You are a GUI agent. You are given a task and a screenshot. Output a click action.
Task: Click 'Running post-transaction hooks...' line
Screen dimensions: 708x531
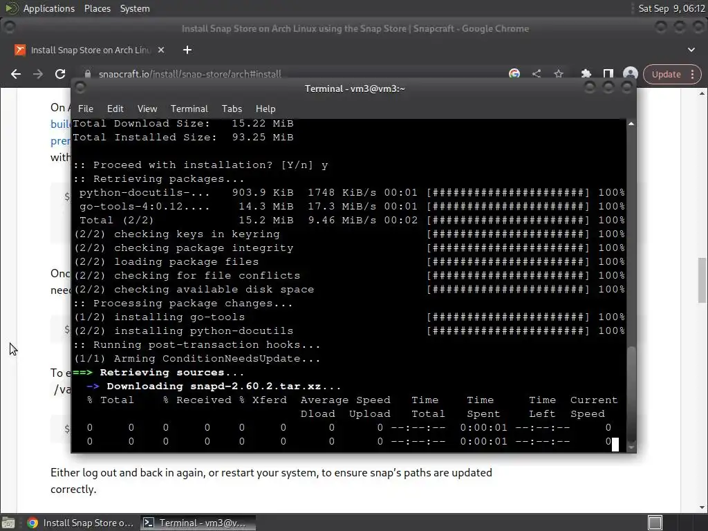[197, 345]
